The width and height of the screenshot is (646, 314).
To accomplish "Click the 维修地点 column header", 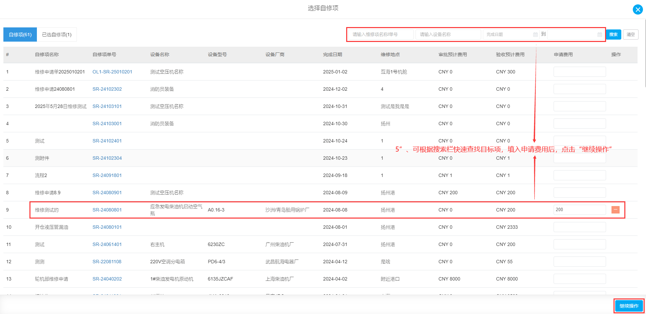I will 390,54.
